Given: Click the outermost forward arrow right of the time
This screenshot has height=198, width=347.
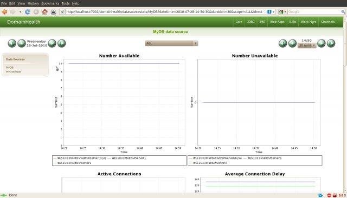Looking at the screenshot, I should coord(331,43).
